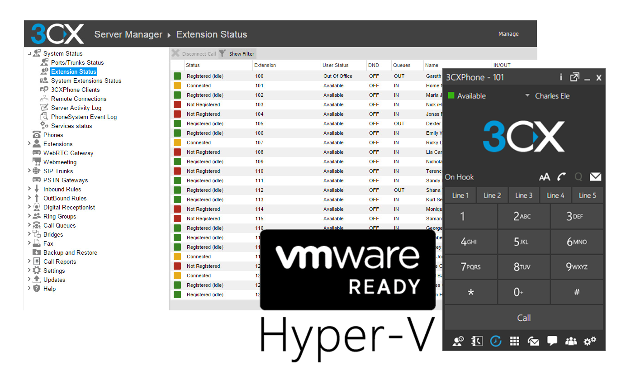The height and width of the screenshot is (385, 626).
Task: Open System Extensions Status in the tree
Action: (x=86, y=81)
